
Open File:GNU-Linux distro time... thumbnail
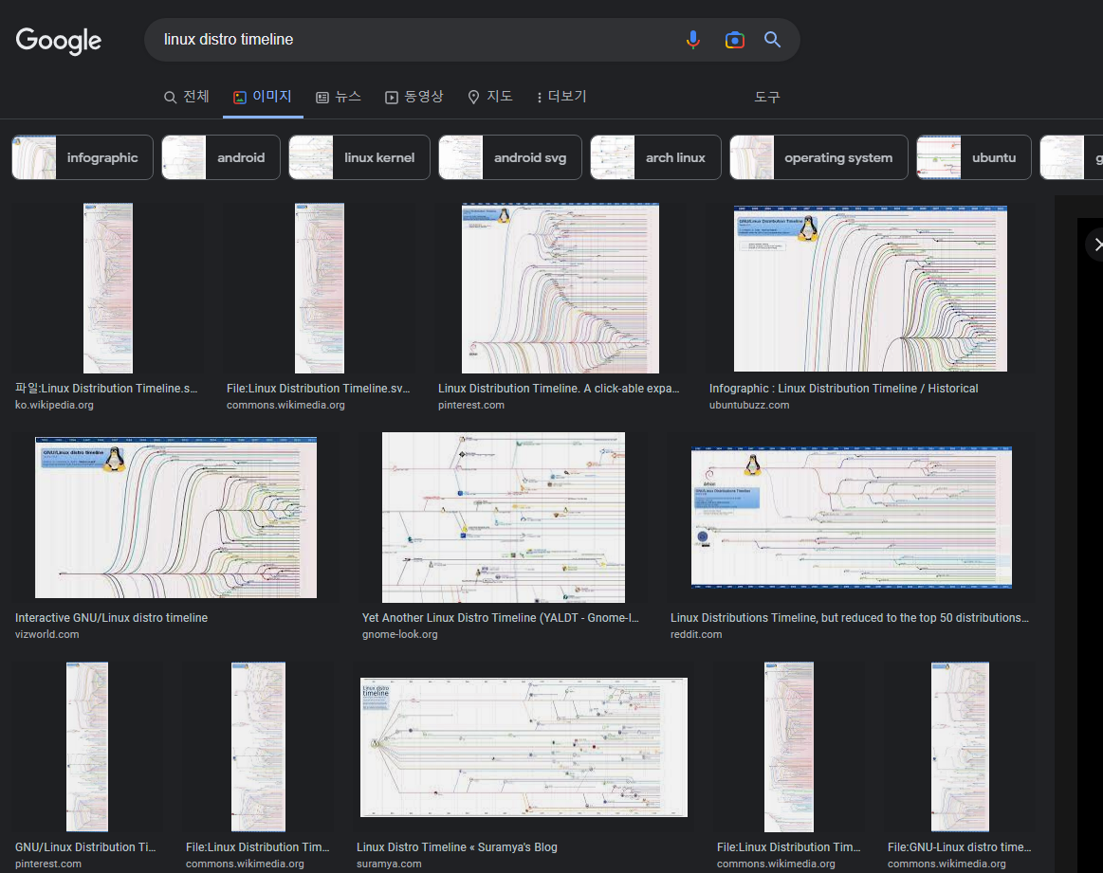(x=960, y=747)
